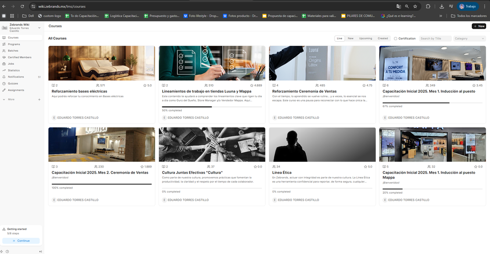Open Notifications in the sidebar
The height and width of the screenshot is (254, 490).
click(x=21, y=77)
